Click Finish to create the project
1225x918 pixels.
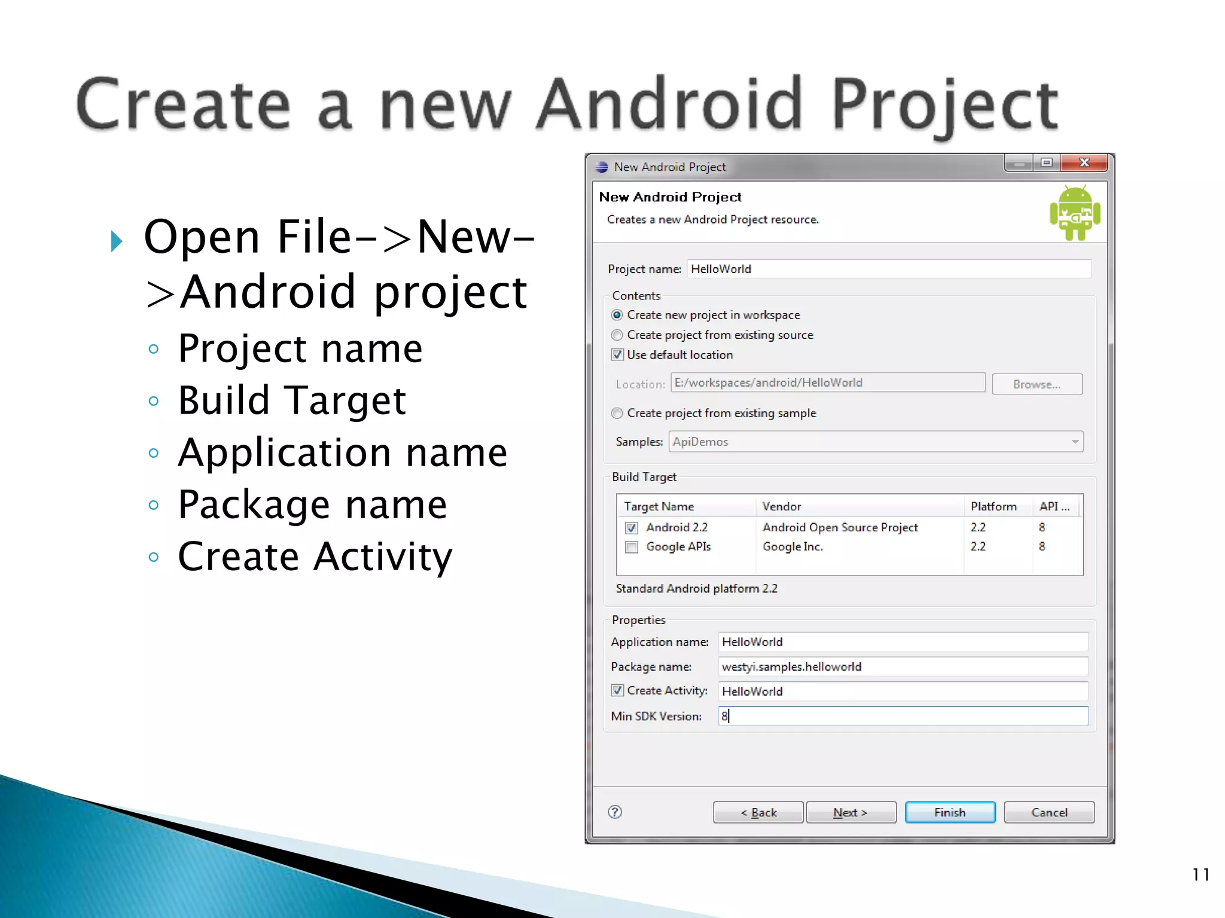coord(950,812)
